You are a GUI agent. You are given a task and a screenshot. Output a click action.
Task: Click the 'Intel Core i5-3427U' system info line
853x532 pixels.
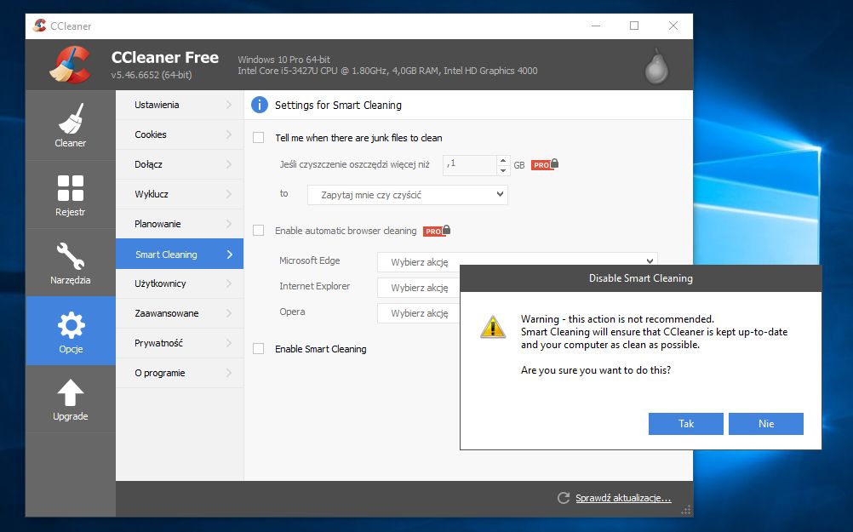pyautogui.click(x=387, y=71)
